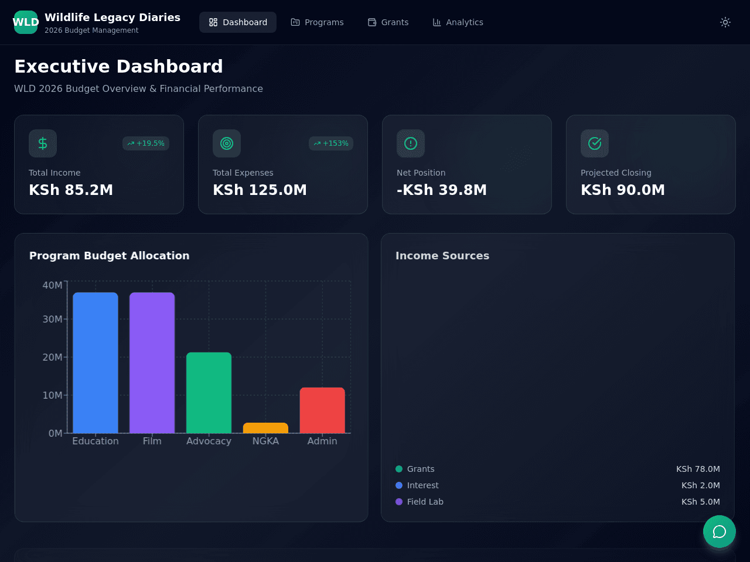Click the blue Interest legend dot

(399, 485)
